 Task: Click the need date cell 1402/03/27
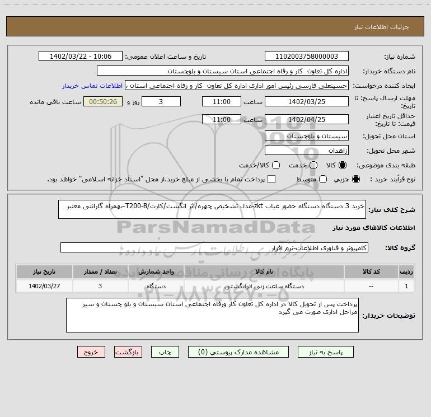point(44,286)
